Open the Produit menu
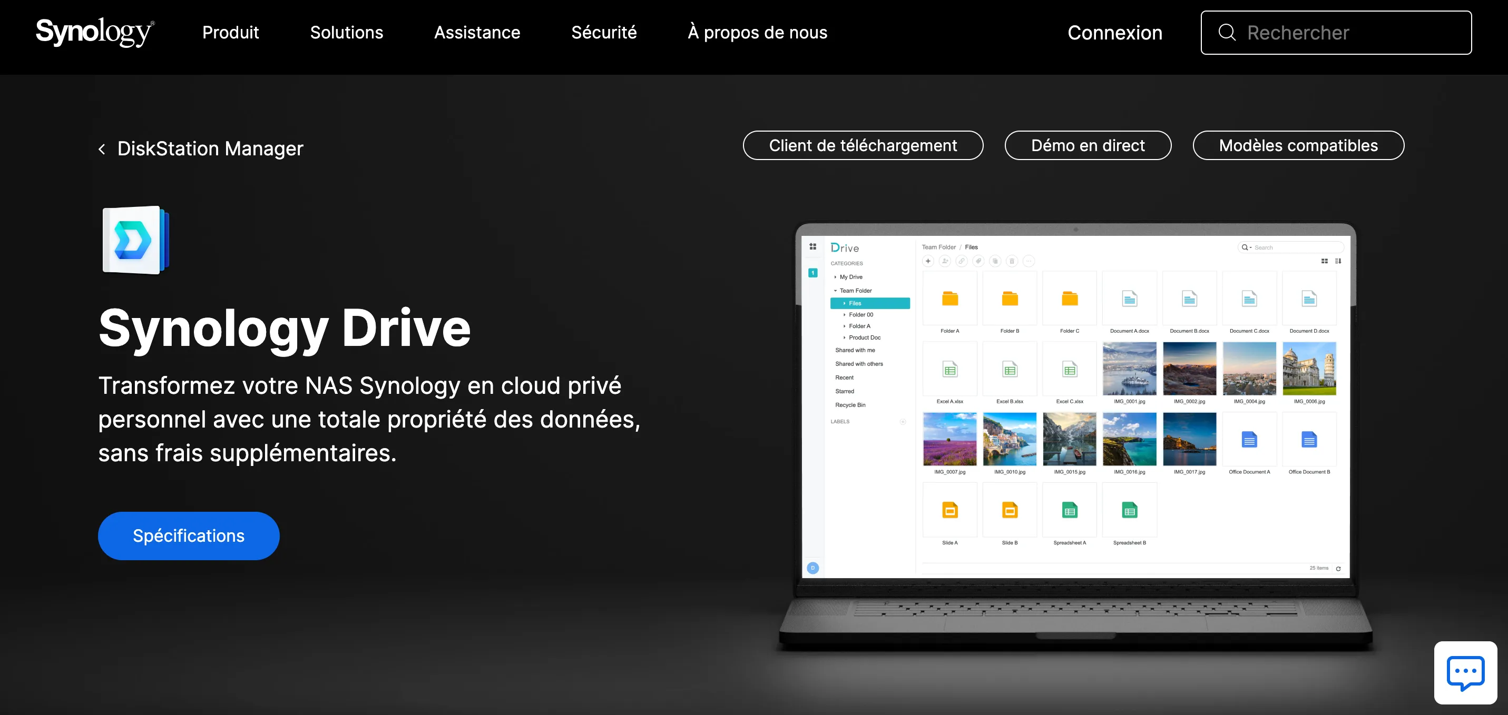 click(231, 32)
